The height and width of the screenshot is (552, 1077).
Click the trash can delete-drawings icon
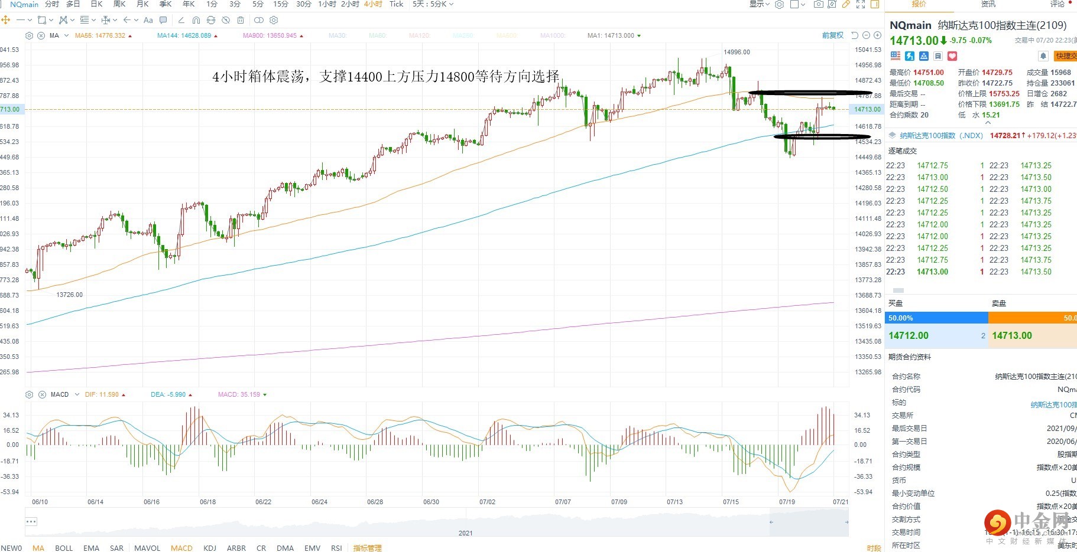pos(241,20)
